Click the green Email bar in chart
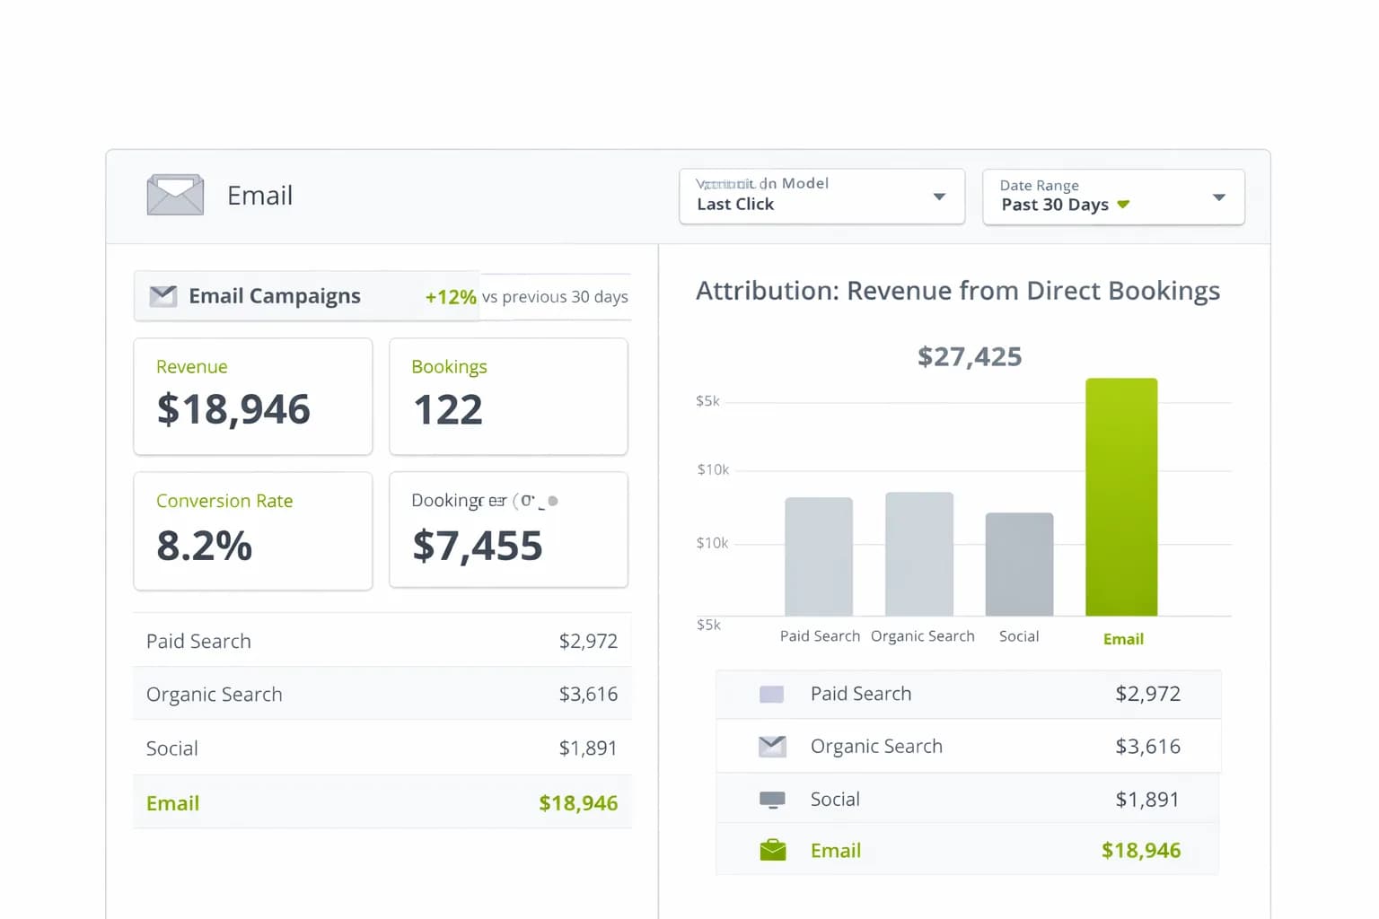The image size is (1379, 919). (x=1121, y=497)
